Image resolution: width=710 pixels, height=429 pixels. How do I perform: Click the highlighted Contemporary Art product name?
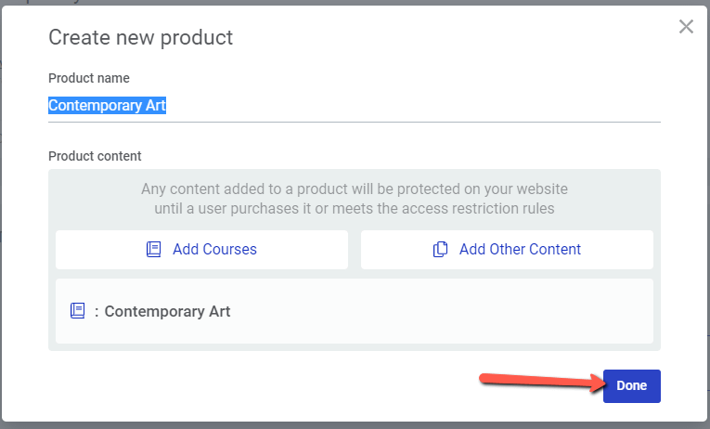pyautogui.click(x=108, y=105)
